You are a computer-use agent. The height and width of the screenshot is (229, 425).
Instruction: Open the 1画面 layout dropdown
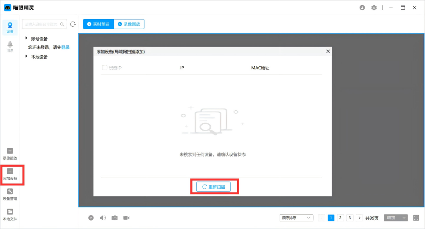396,218
